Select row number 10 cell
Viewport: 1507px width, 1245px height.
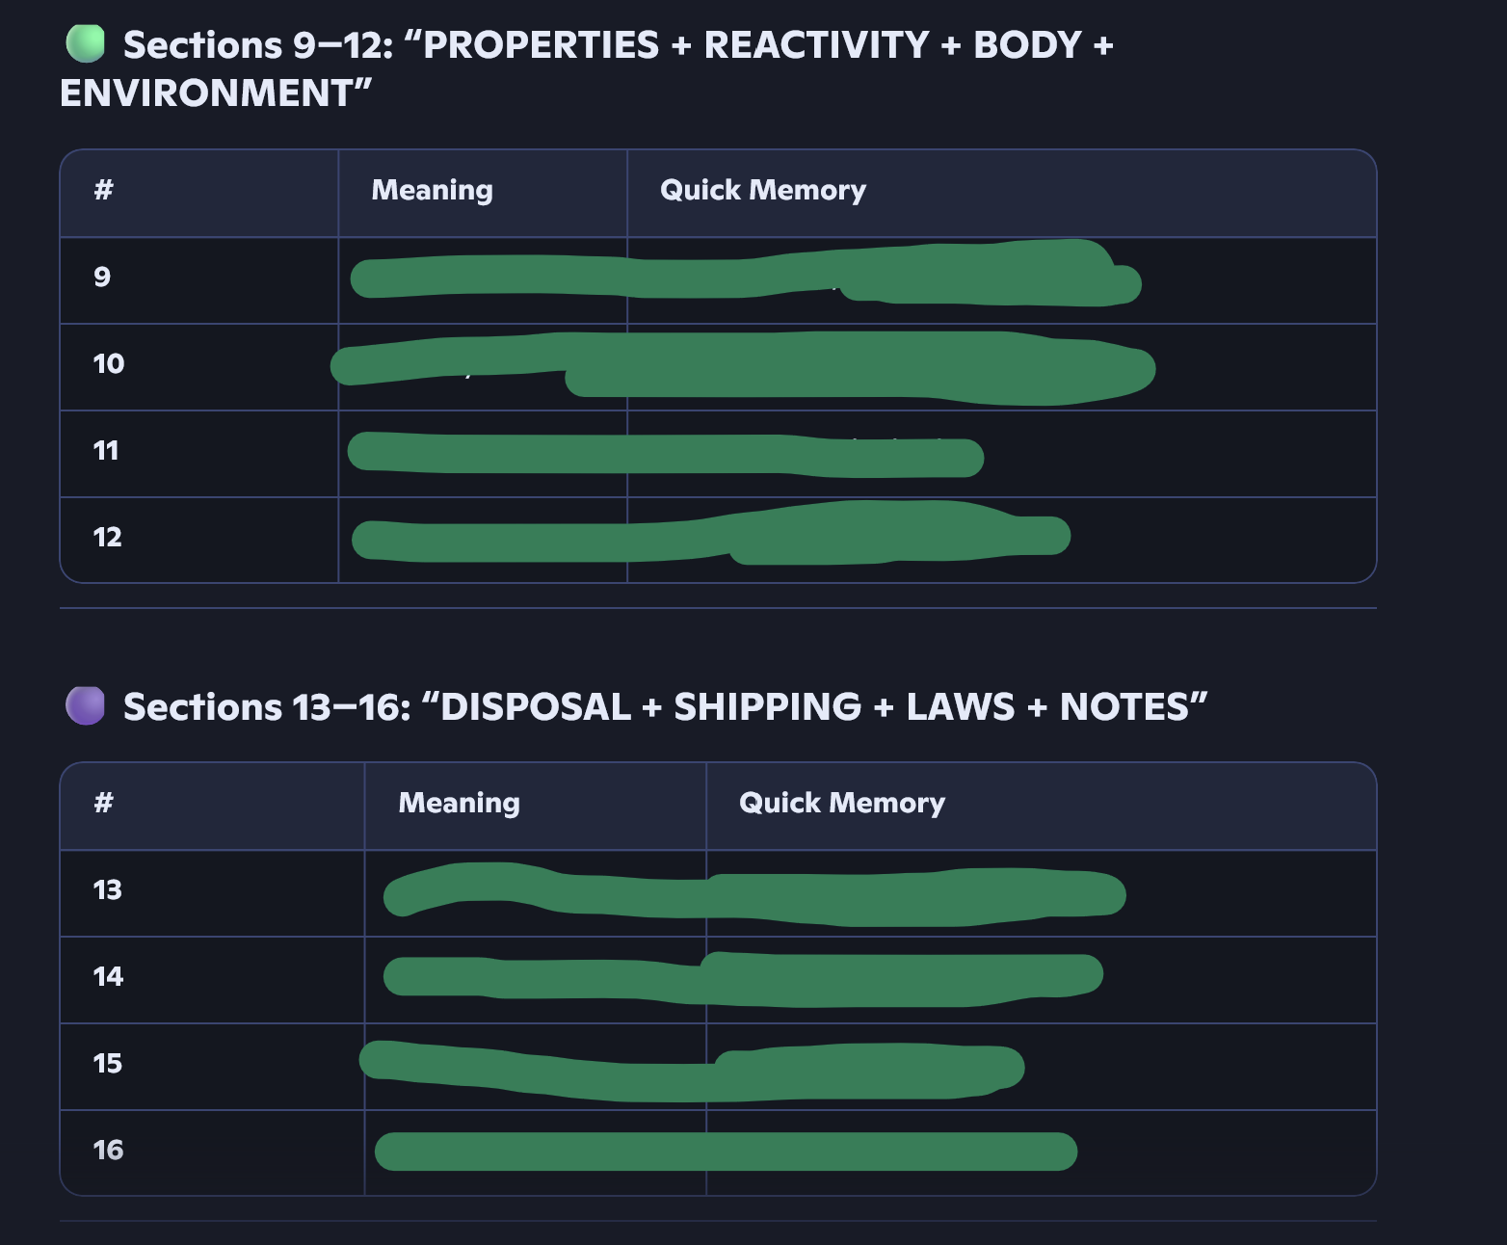[108, 364]
